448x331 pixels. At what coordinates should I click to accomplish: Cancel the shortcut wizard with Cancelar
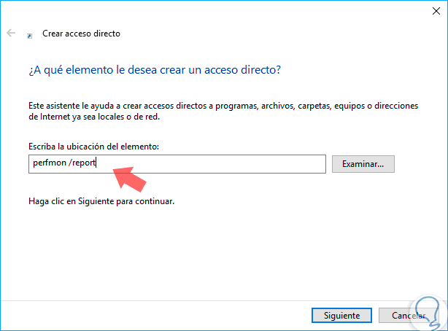(x=409, y=316)
